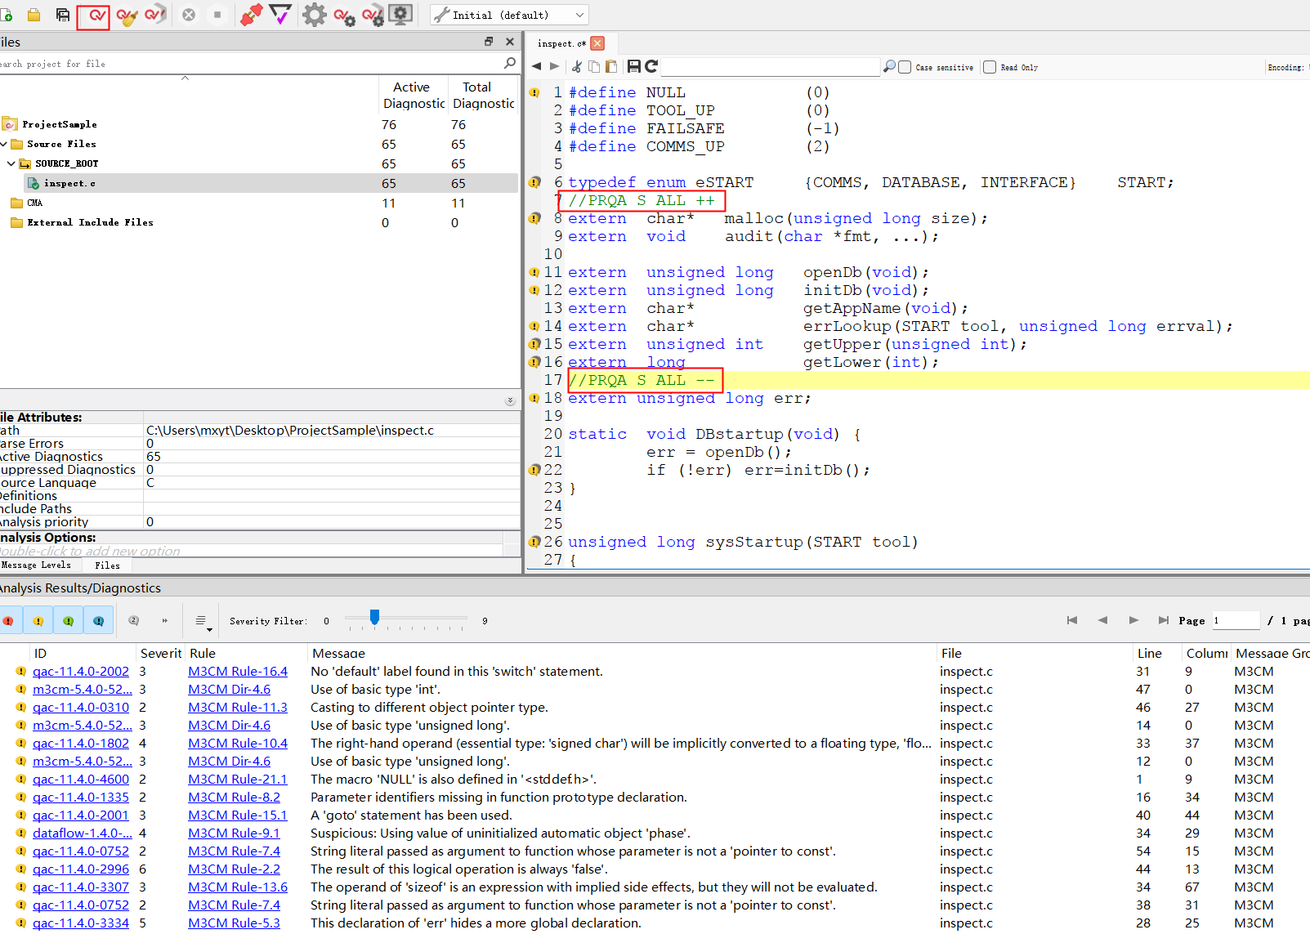Click the cut scissors icon in editor

577,67
